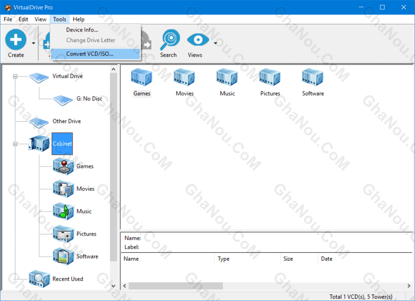The width and height of the screenshot is (415, 301).
Task: Maximize the VirtualDrive Pro window
Action: (x=382, y=7)
